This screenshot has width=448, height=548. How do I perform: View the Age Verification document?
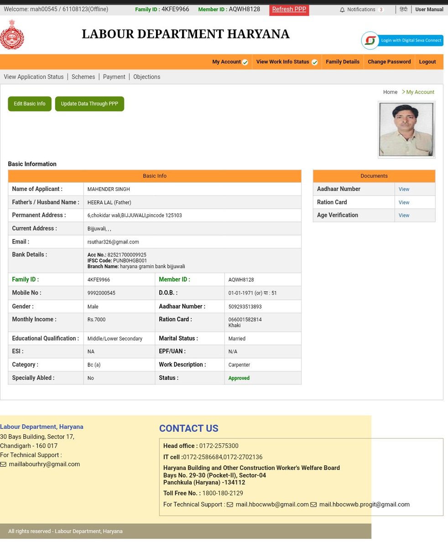pos(404,215)
